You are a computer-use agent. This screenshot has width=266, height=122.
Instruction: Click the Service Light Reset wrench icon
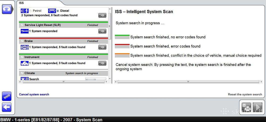[x=24, y=31]
